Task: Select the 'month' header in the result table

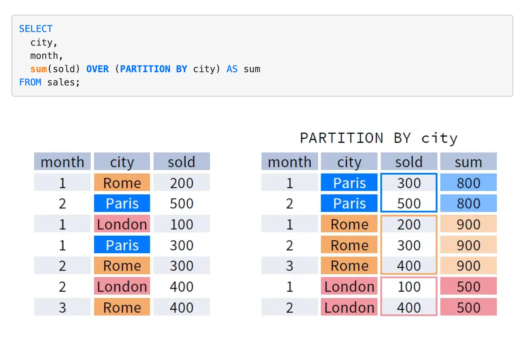Action: [x=289, y=162]
